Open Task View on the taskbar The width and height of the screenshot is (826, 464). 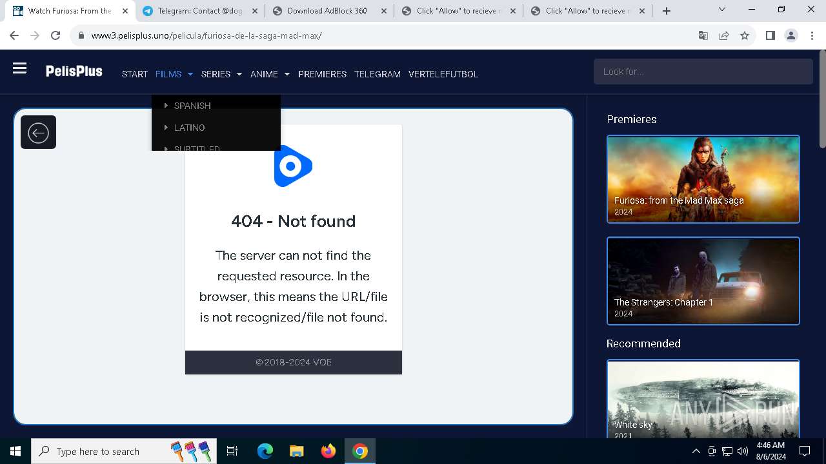point(232,451)
